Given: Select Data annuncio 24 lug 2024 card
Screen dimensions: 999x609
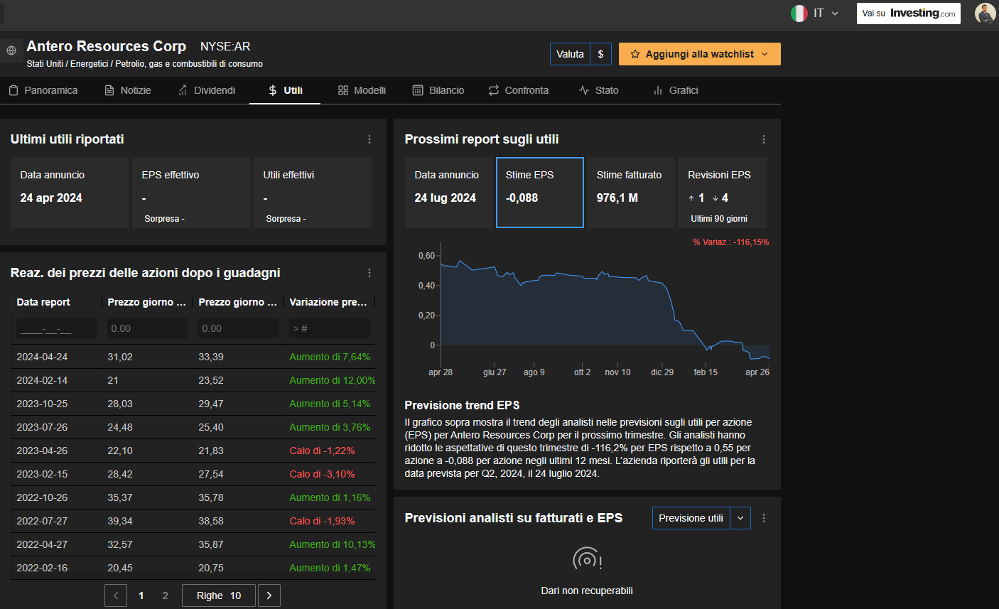Looking at the screenshot, I should click(448, 193).
